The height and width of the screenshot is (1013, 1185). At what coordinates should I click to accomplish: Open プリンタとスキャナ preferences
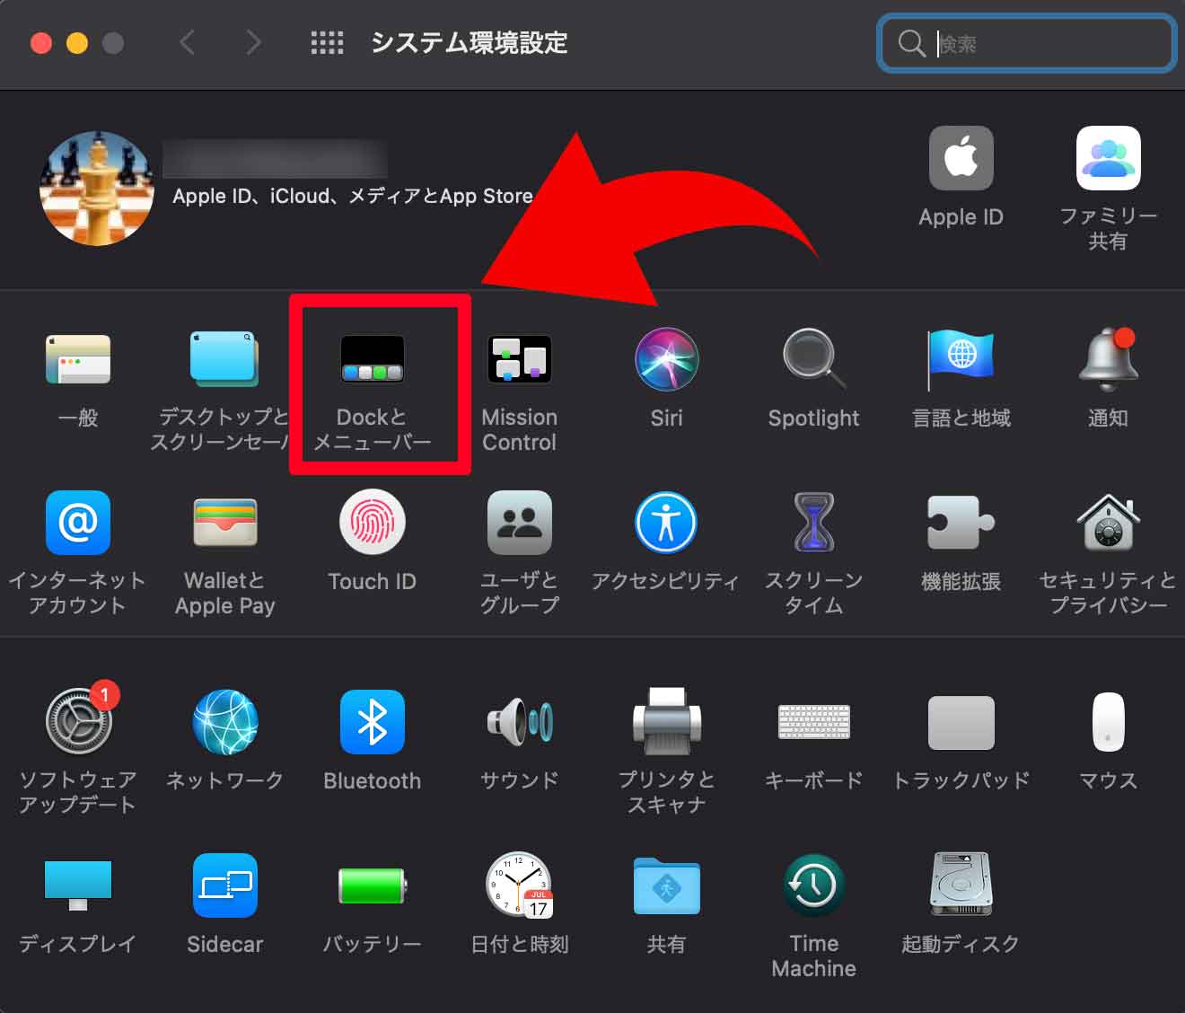tap(666, 722)
